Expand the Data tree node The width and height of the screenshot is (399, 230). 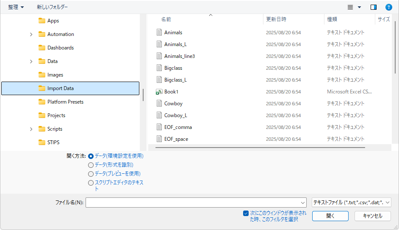coord(31,61)
